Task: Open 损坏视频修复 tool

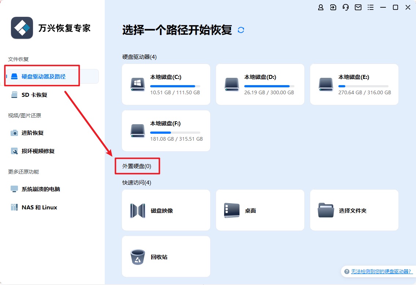Action: [x=38, y=151]
